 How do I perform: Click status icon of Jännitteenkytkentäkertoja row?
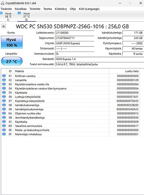[4, 118]
